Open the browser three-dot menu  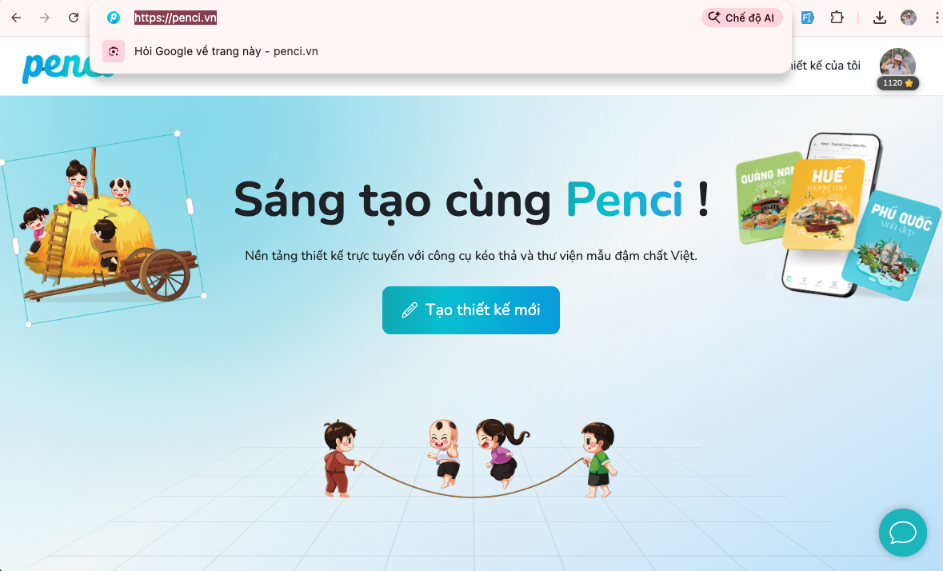point(937,18)
